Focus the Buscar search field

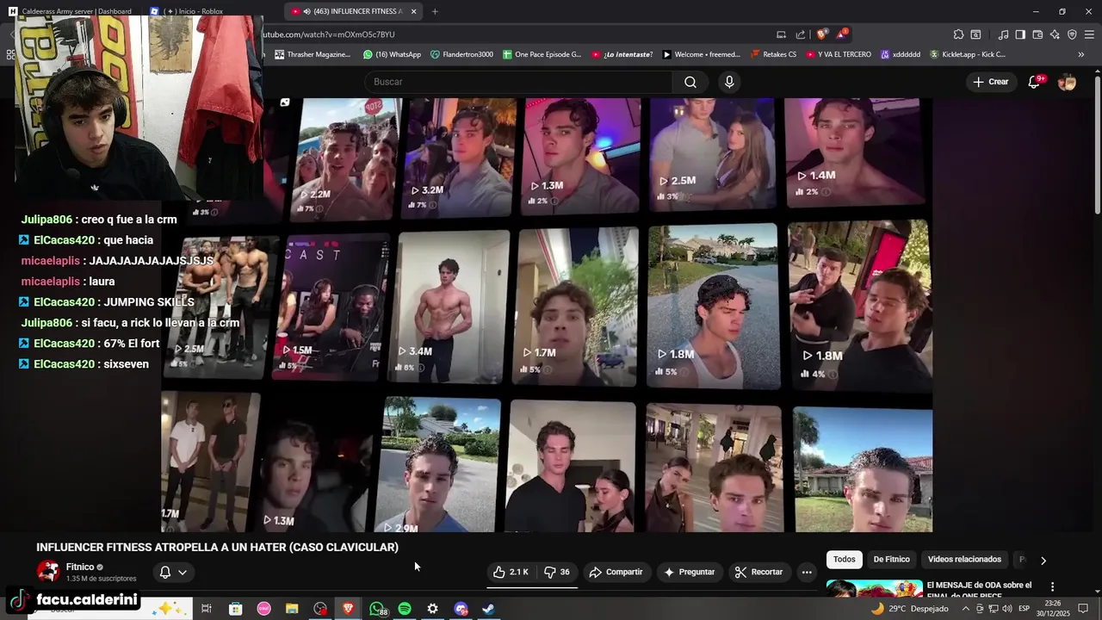519,82
